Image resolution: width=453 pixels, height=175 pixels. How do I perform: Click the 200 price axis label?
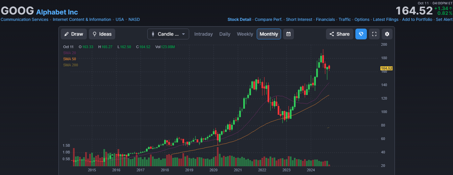tap(384, 44)
